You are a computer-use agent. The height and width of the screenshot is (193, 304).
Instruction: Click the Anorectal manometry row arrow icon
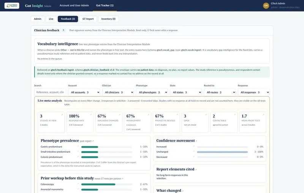click(78, 189)
